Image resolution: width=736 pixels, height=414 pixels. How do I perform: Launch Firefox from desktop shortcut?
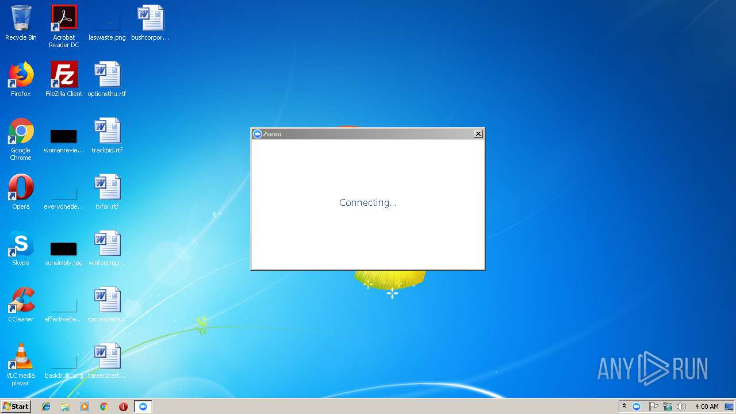pos(21,79)
